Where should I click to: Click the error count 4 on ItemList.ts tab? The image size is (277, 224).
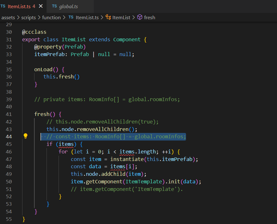(34, 7)
